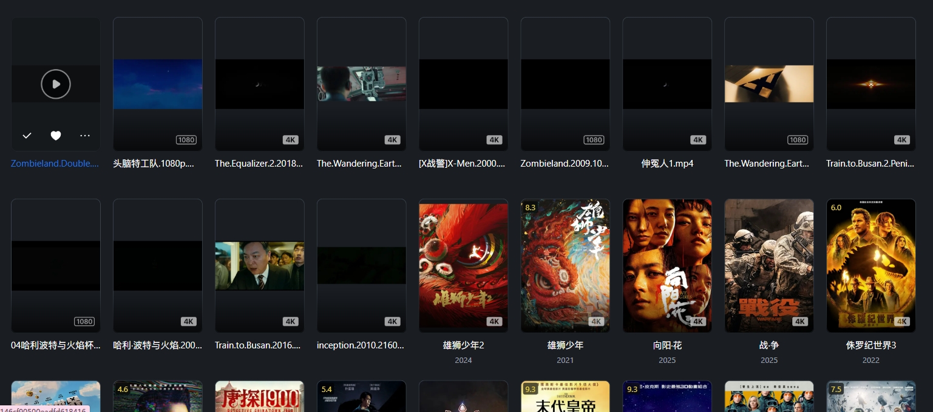Click the 战·争 title link
Screen dimensions: 933x412
(x=769, y=345)
